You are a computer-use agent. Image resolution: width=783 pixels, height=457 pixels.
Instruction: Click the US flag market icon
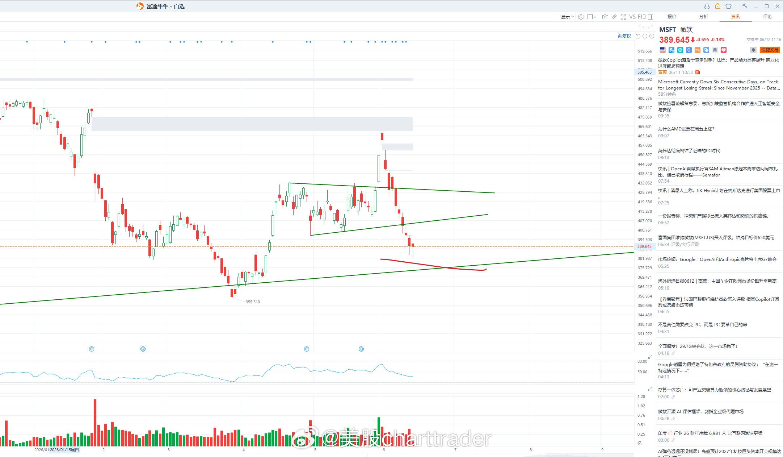(x=663, y=50)
